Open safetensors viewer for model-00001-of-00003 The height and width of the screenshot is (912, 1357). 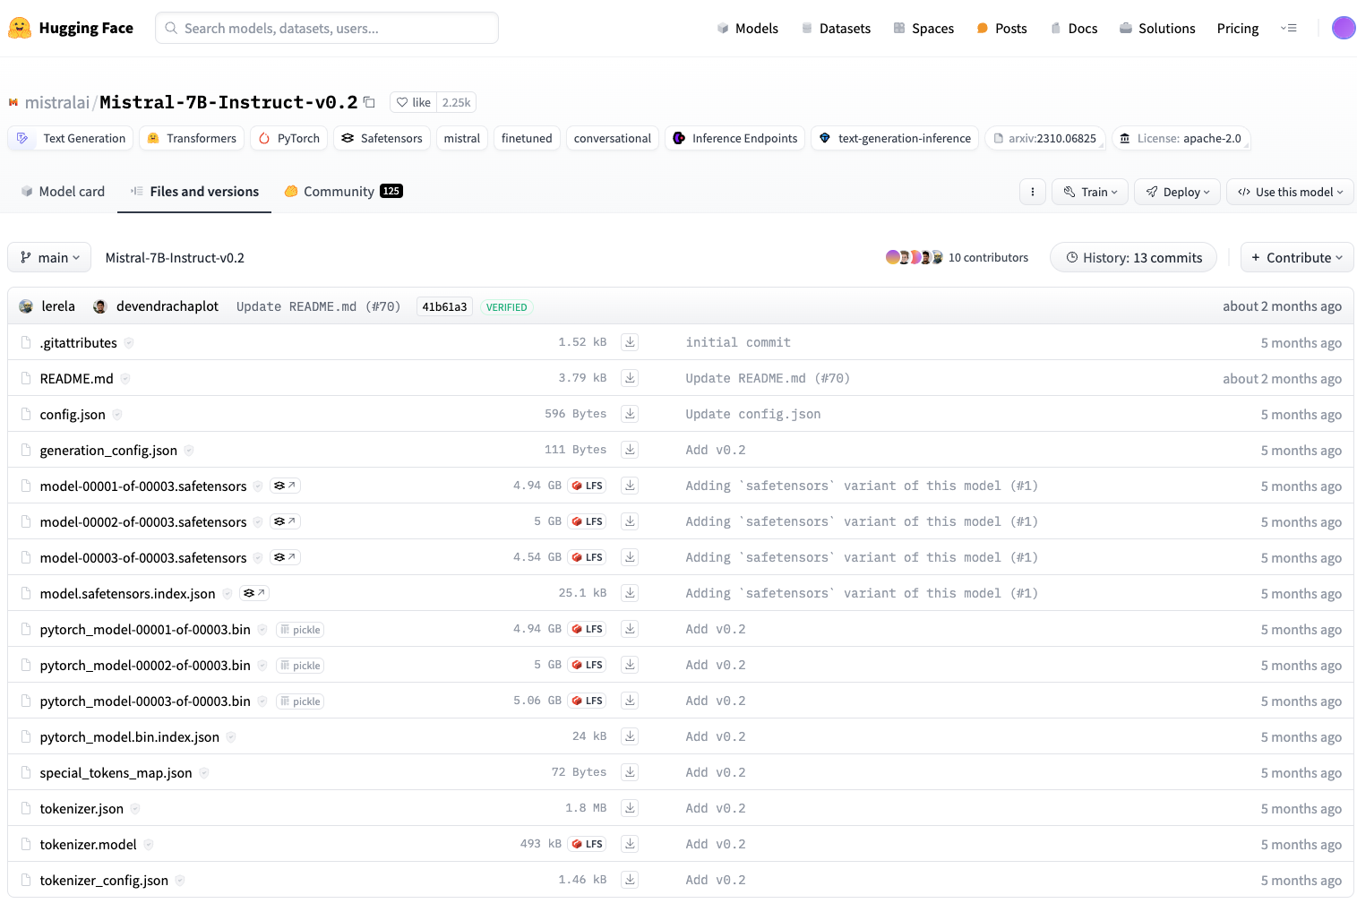(285, 486)
